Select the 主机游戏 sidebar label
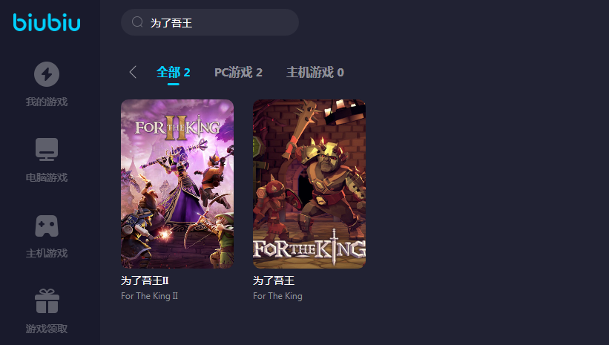This screenshot has width=609, height=345. pos(47,253)
